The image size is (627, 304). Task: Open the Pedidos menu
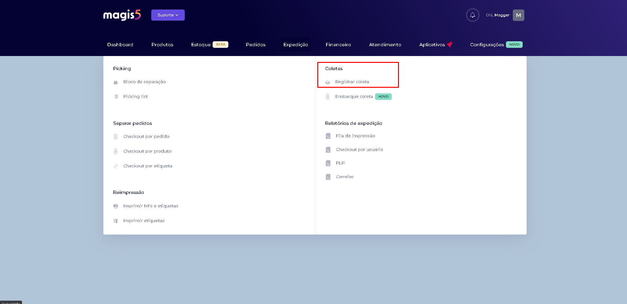[x=256, y=45]
